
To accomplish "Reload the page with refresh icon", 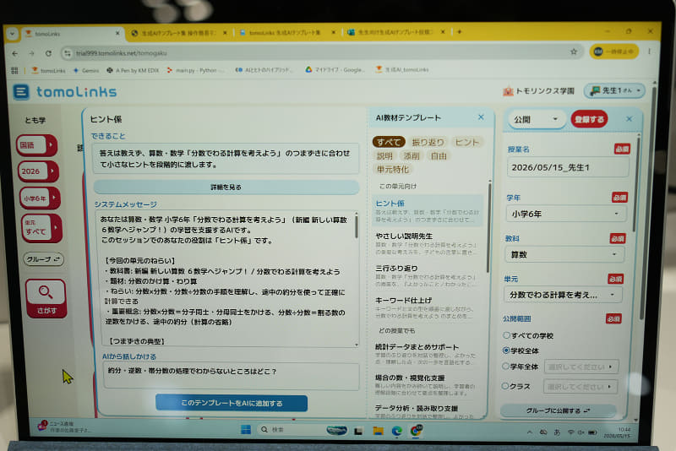I will click(x=48, y=53).
